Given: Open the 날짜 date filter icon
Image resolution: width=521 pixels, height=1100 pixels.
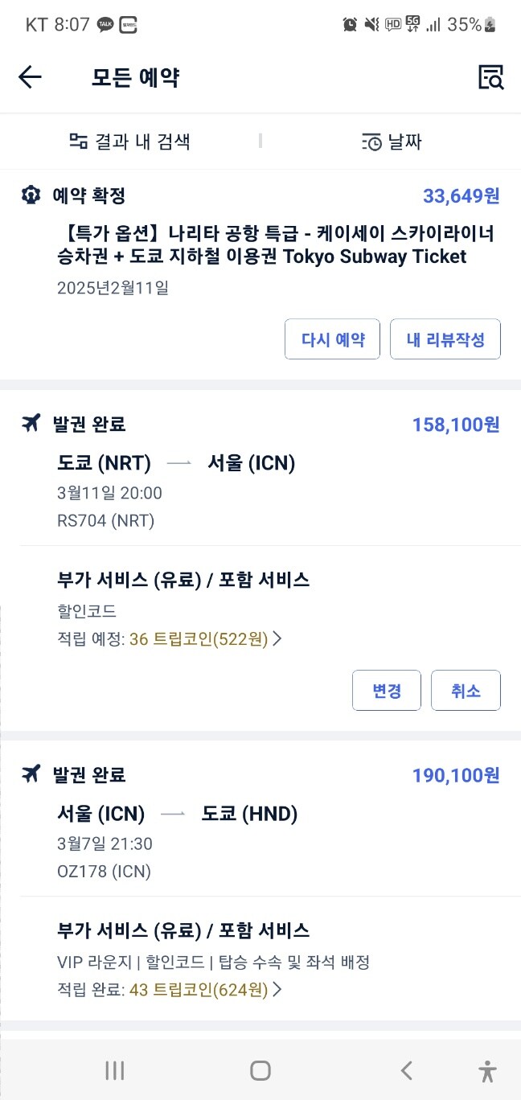Looking at the screenshot, I should (x=371, y=142).
